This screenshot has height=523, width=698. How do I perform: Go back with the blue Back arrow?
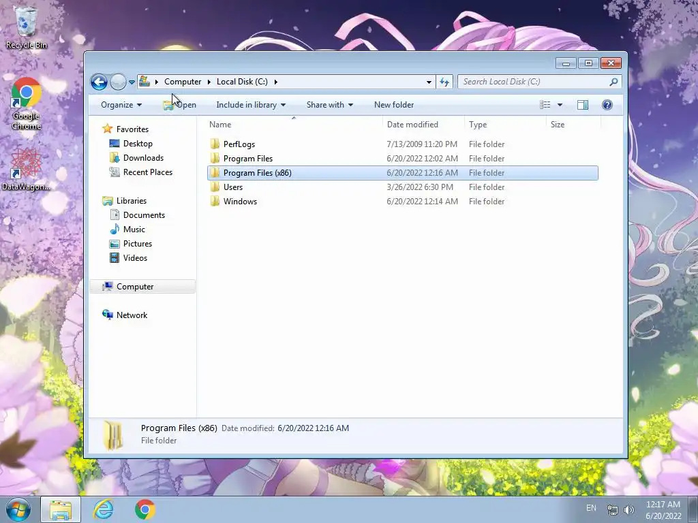point(99,82)
